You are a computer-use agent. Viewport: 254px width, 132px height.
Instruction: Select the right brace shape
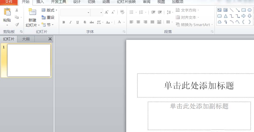point(249,22)
